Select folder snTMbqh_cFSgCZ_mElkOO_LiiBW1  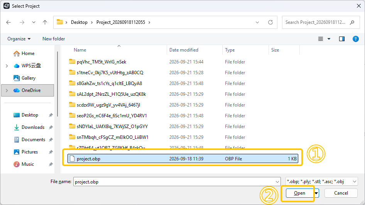pyautogui.click(x=112, y=137)
